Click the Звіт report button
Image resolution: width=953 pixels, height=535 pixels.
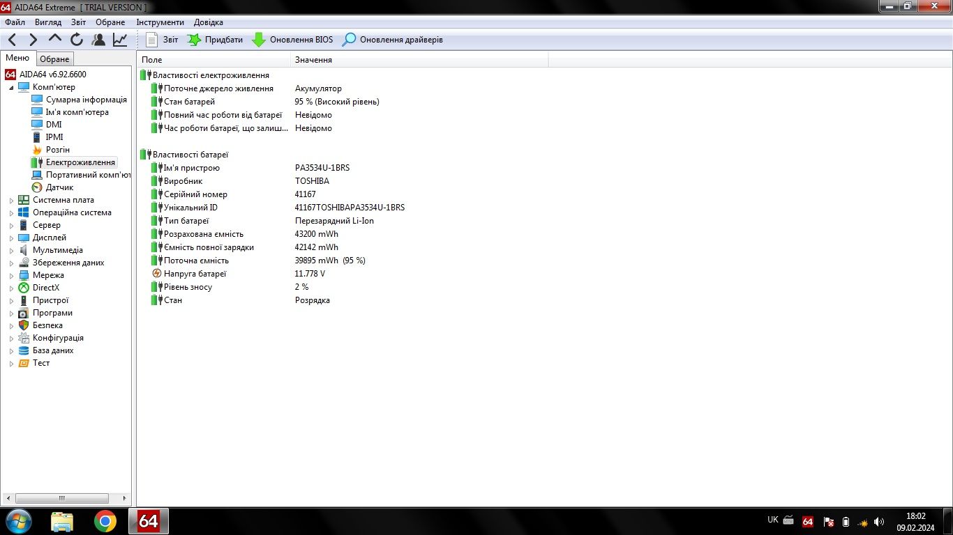pos(162,40)
